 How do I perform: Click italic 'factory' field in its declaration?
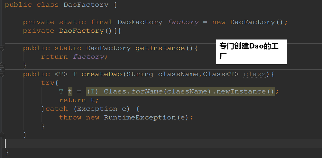click(x=183, y=22)
